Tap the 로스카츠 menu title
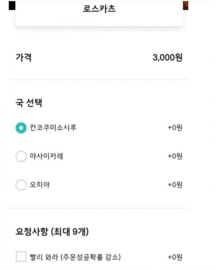This screenshot has height=270, width=216. [99, 9]
